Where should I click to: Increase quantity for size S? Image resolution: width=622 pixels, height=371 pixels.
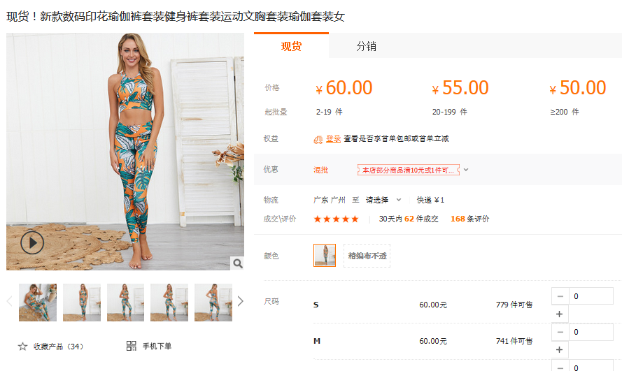[559, 314]
